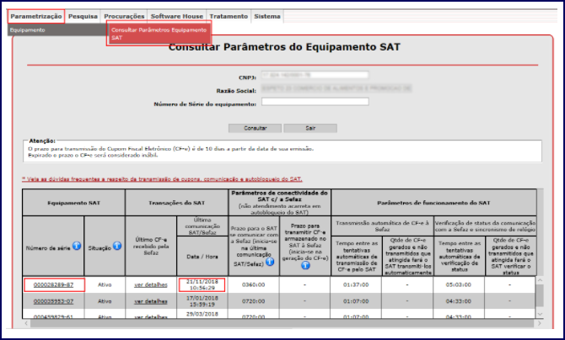Click ver detalhes for serial 000028289-87
The height and width of the screenshot is (340, 565).
tap(151, 285)
